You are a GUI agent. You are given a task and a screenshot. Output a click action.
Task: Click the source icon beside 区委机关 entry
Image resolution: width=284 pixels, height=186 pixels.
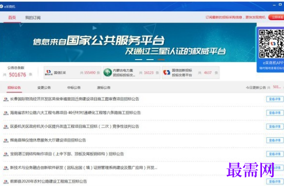[x=6, y=127]
